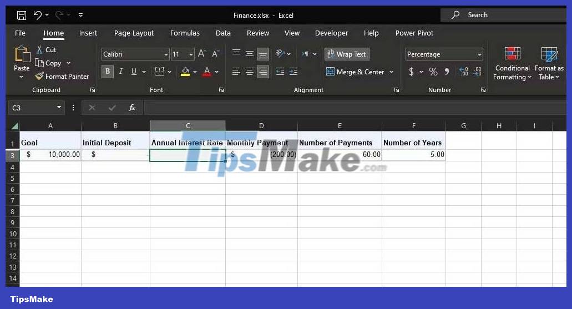Cut the selected cell
572x309 pixels.
tap(47, 49)
